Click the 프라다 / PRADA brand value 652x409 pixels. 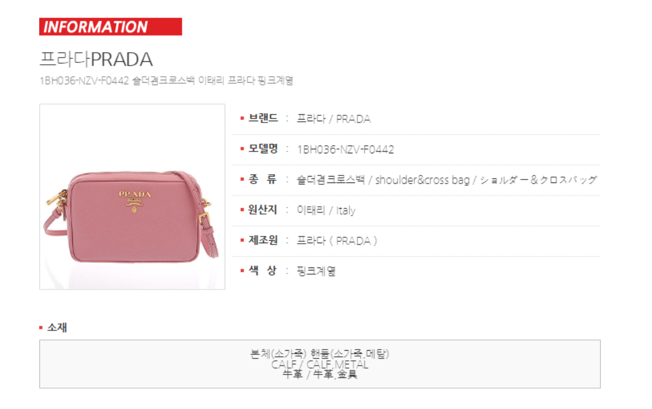[x=333, y=119]
